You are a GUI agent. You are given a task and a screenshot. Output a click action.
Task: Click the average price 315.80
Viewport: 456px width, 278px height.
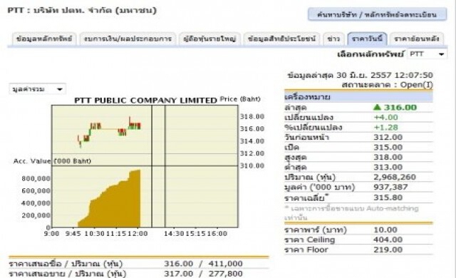pos(388,197)
